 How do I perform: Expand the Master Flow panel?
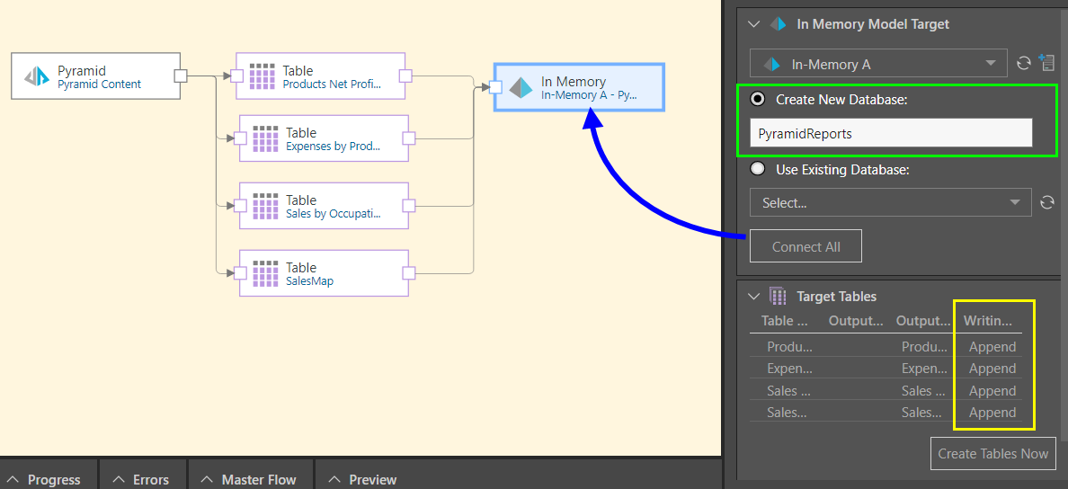251,479
